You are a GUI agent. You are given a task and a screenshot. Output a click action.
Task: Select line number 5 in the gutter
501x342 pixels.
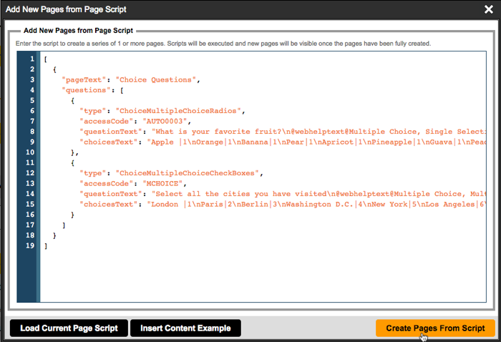[31, 100]
